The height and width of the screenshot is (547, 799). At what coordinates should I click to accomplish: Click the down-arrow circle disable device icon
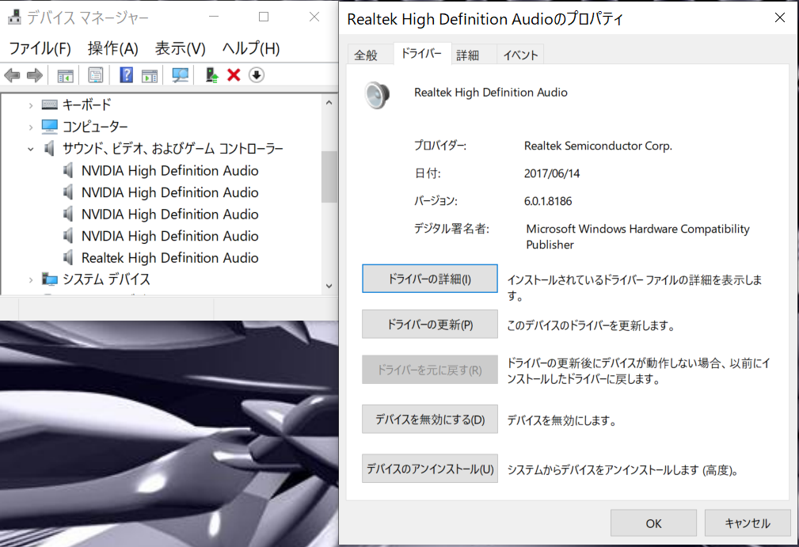point(257,75)
